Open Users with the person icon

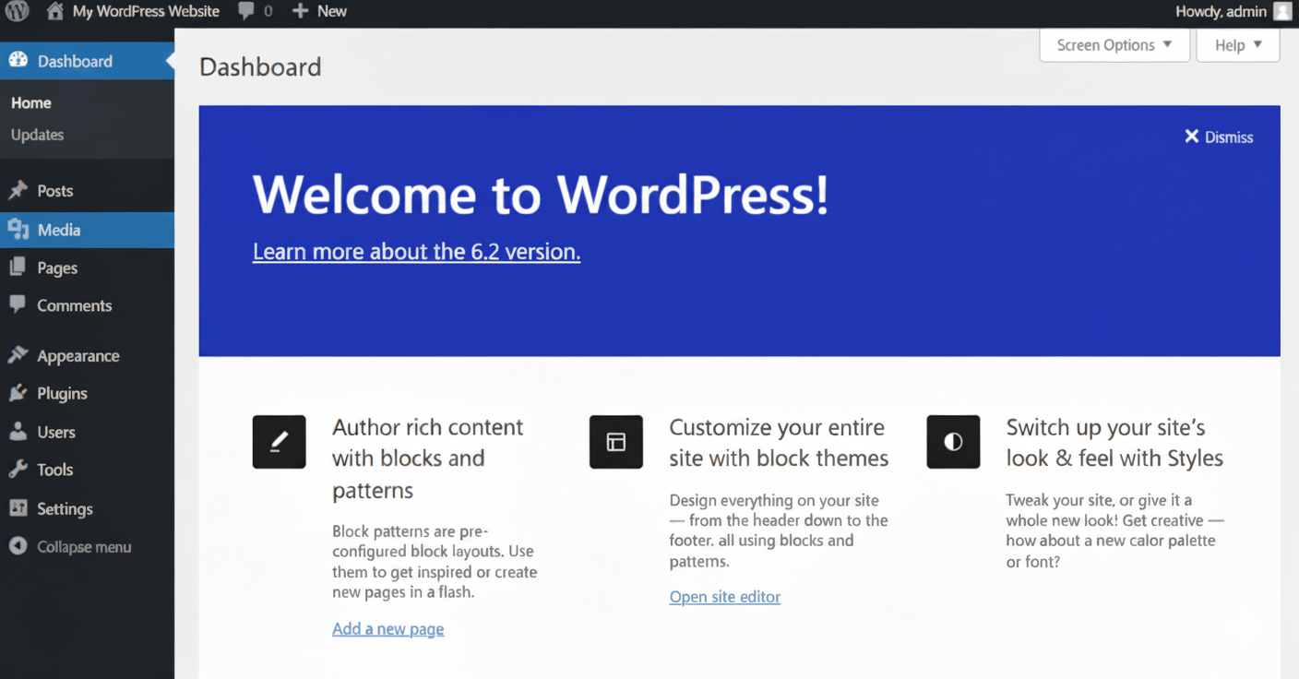pyautogui.click(x=20, y=431)
